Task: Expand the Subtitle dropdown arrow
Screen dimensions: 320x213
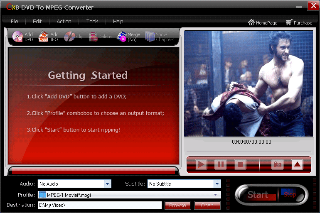Action: pyautogui.click(x=217, y=184)
